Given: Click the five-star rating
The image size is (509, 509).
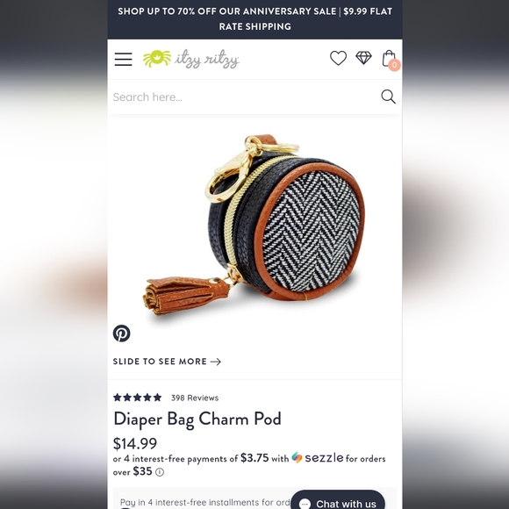Looking at the screenshot, I should point(137,398).
